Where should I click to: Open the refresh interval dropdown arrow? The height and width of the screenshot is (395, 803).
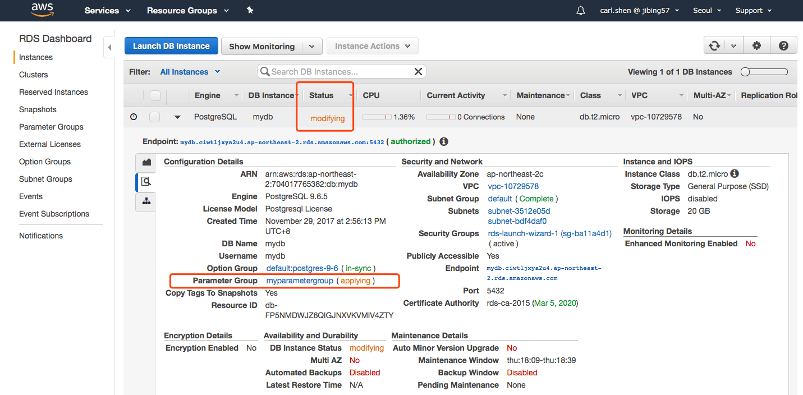[733, 46]
